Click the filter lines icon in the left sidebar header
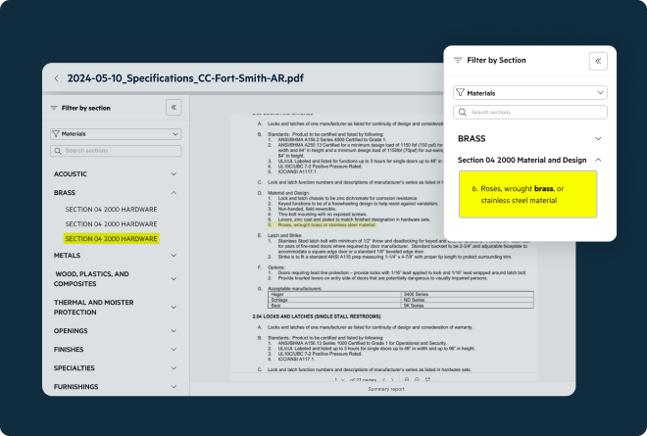Viewport: 647px width, 436px height. [53, 108]
